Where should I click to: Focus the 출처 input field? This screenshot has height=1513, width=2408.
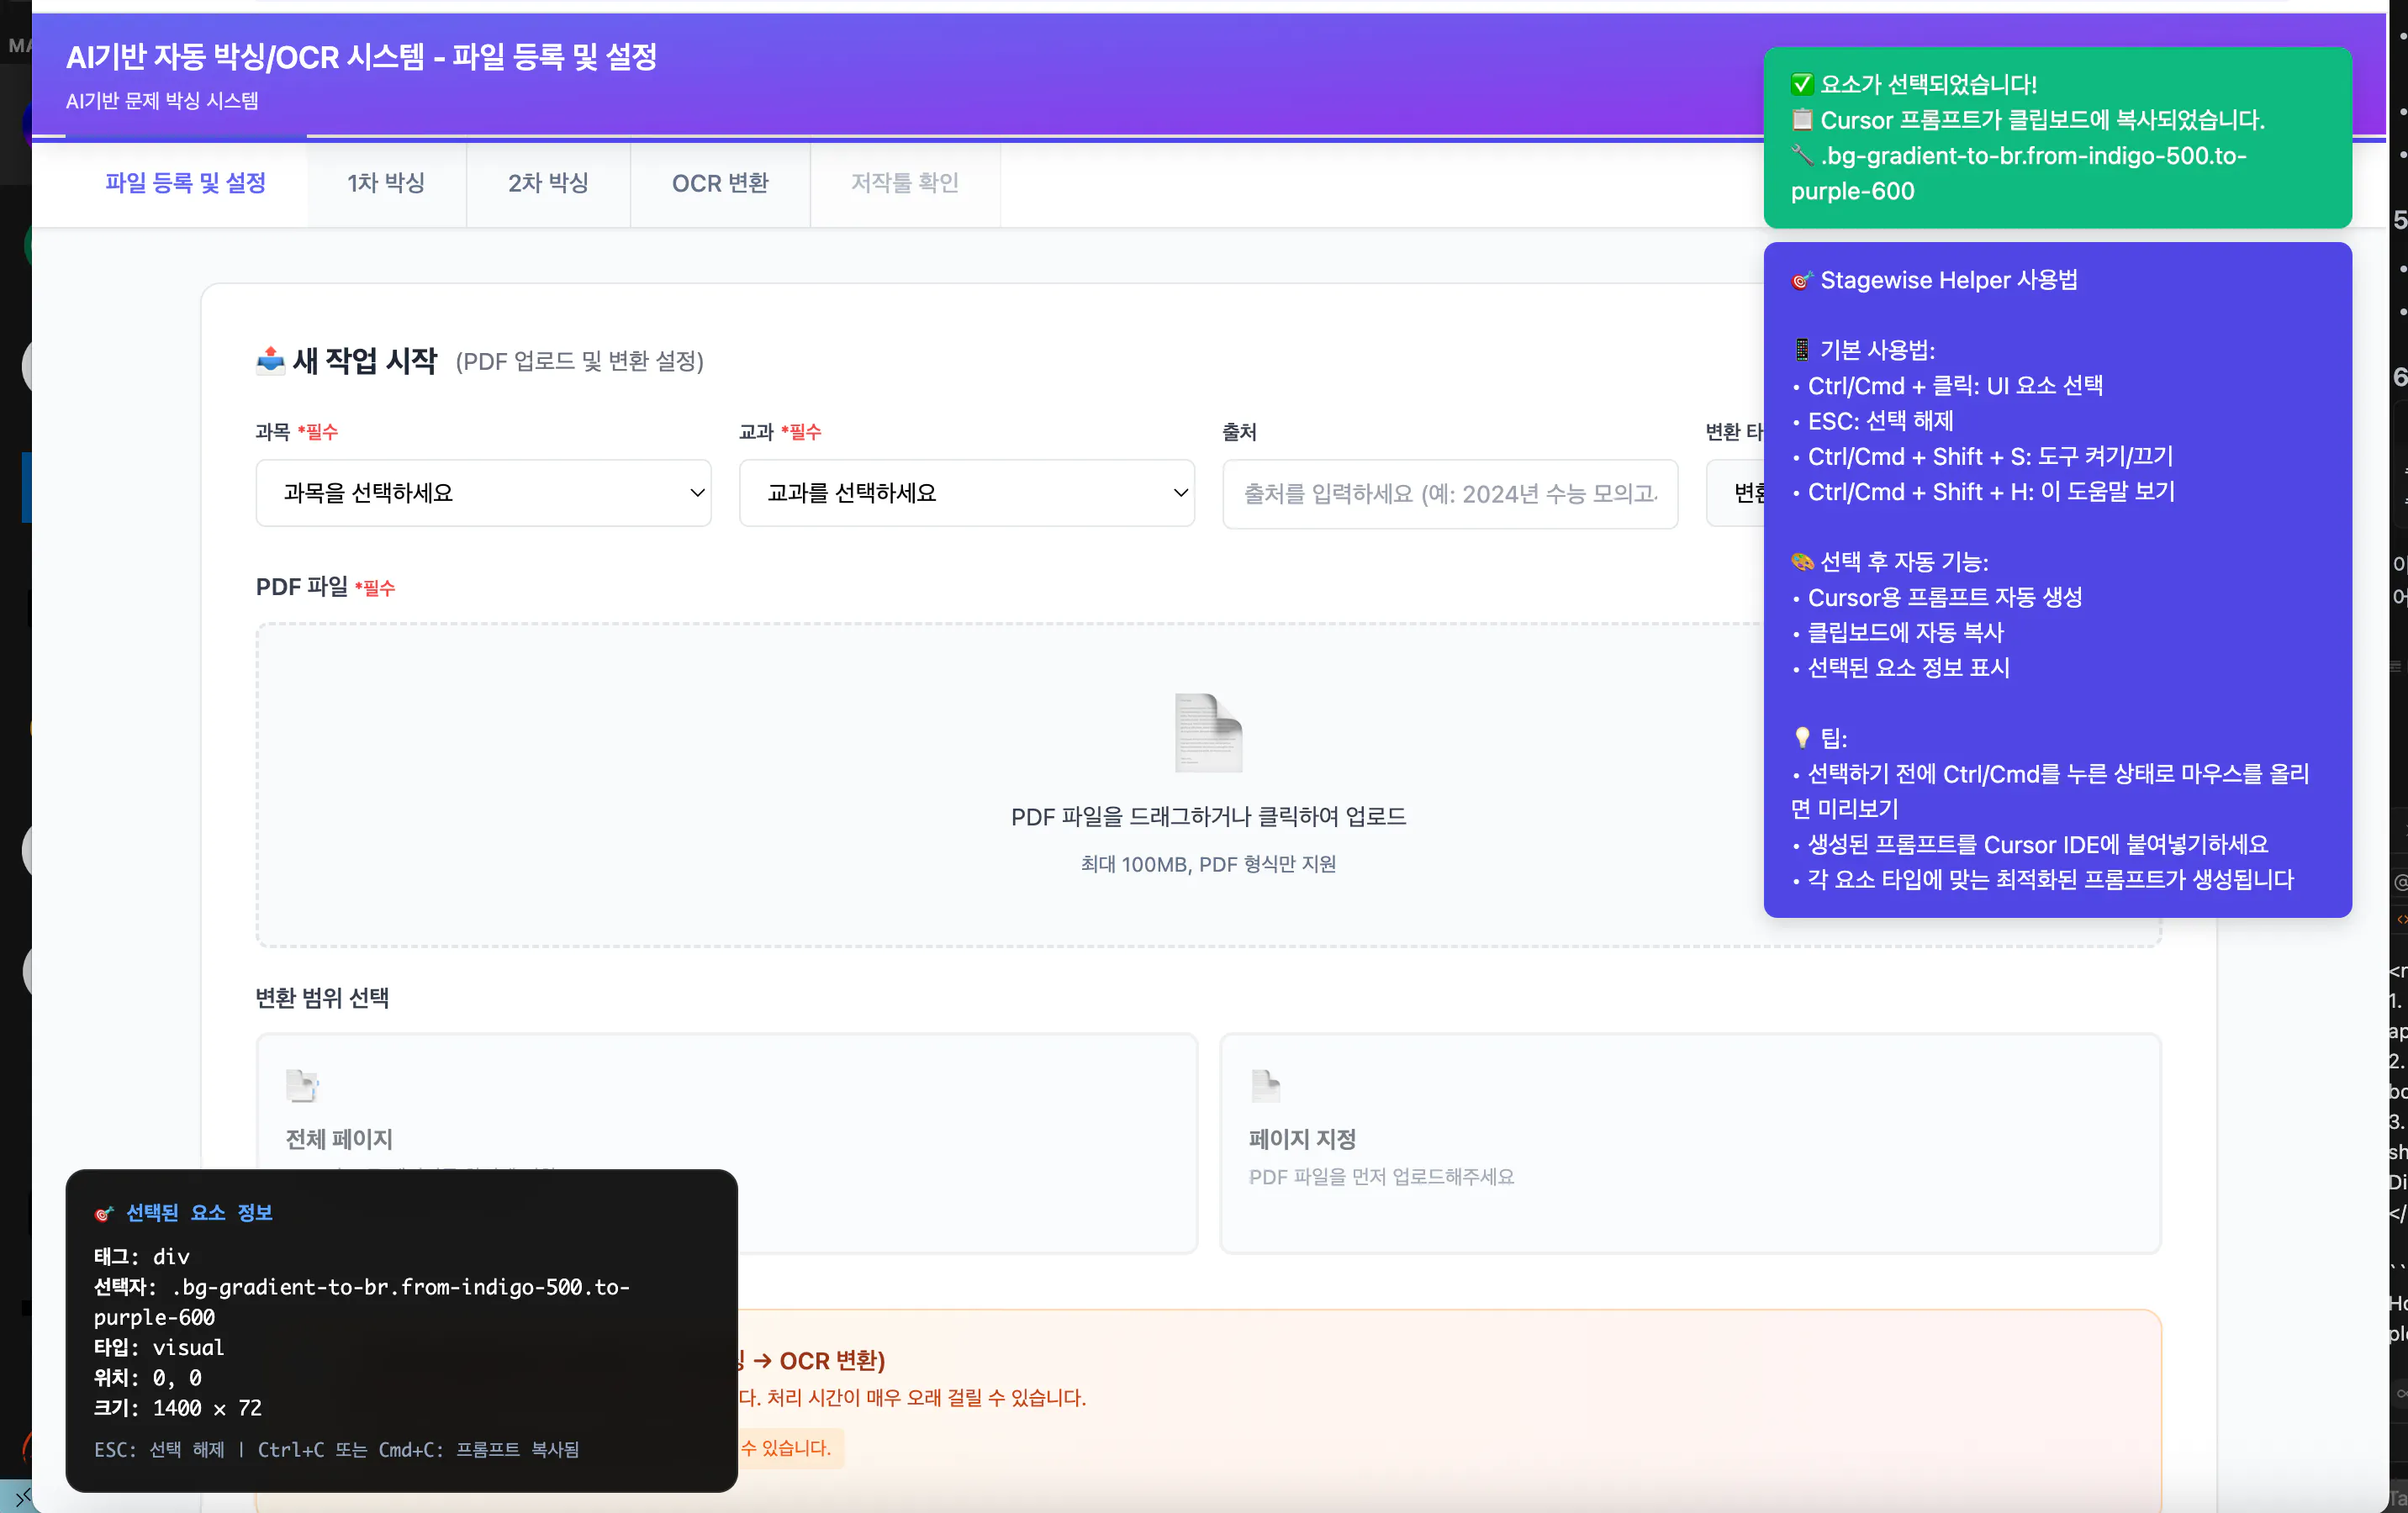click(x=1450, y=493)
